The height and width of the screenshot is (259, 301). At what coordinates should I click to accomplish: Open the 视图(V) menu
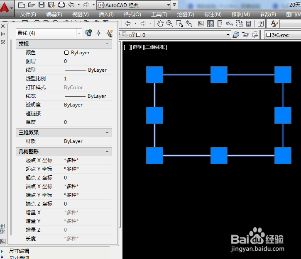pyautogui.click(x=80, y=15)
